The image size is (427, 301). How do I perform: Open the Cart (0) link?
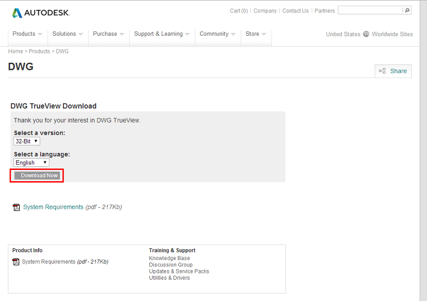(x=239, y=11)
